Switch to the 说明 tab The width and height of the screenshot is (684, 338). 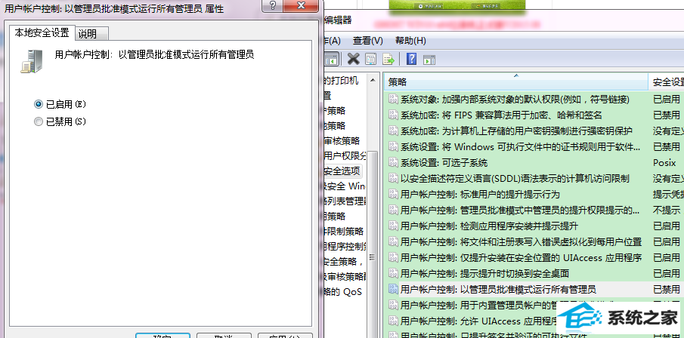(x=88, y=34)
